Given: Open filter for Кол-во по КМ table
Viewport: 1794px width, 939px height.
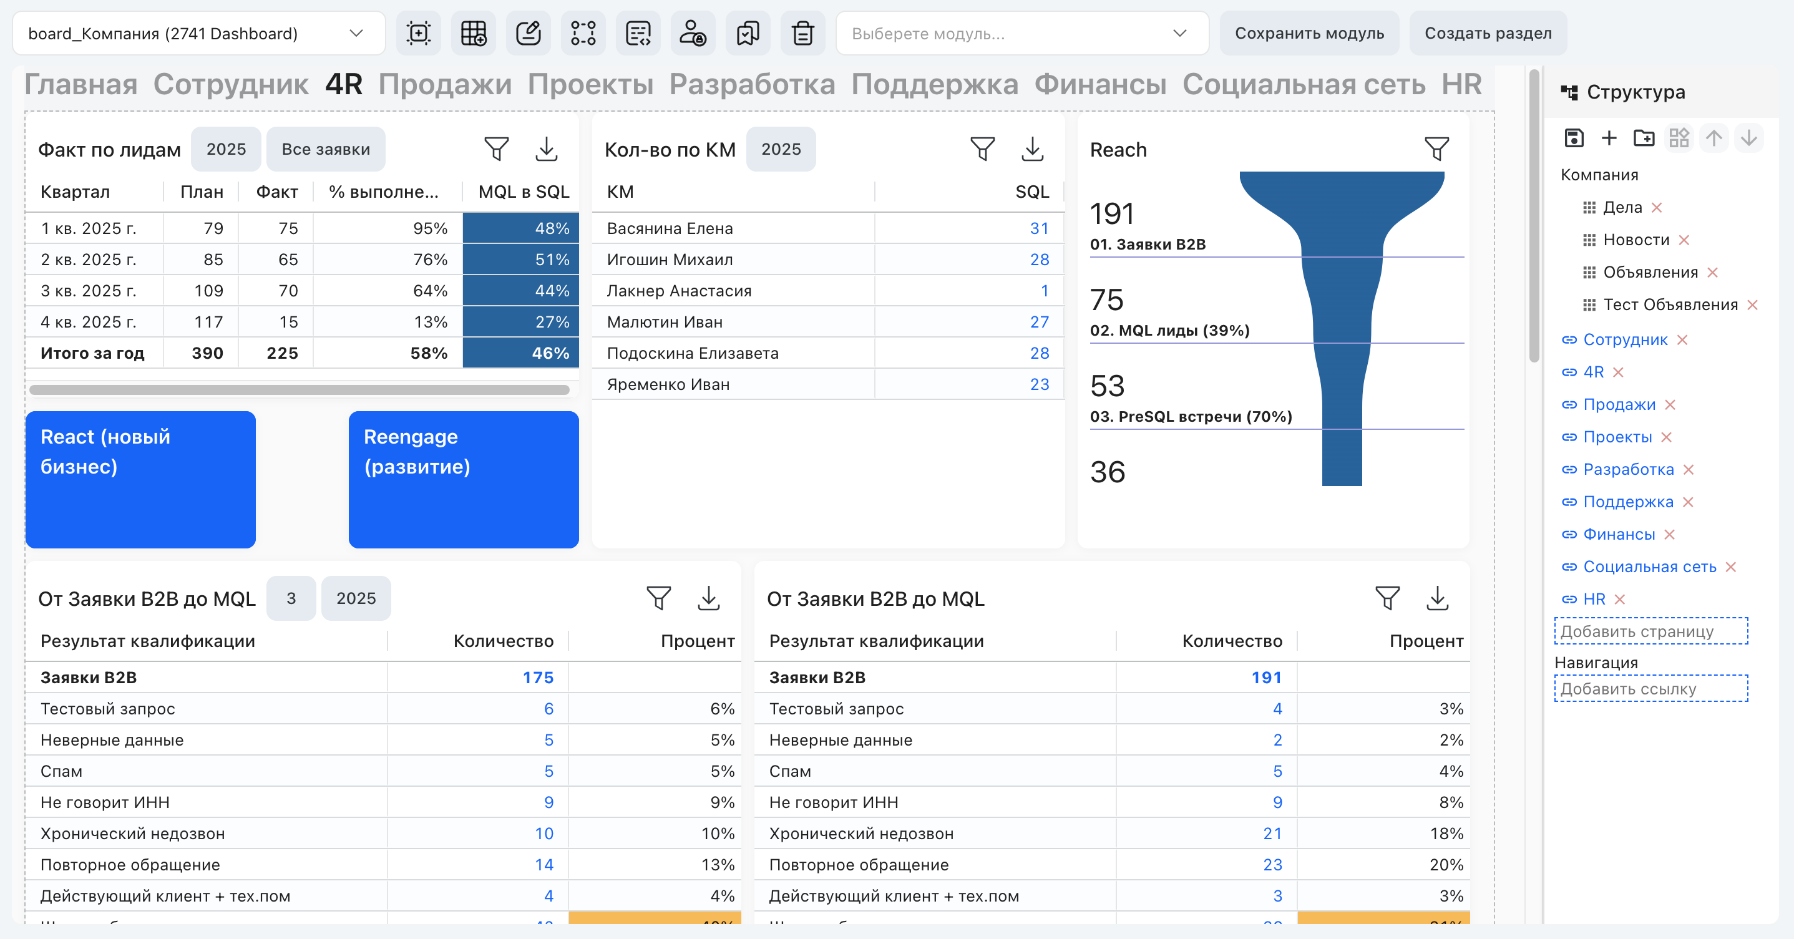Looking at the screenshot, I should click(x=983, y=149).
